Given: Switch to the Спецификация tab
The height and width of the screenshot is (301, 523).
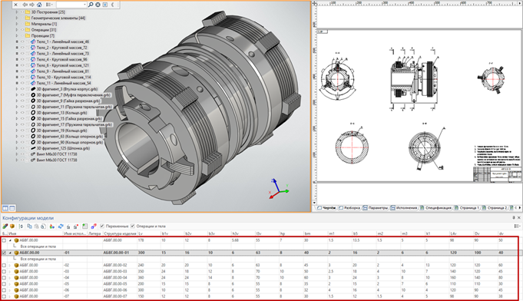Looking at the screenshot, I should (x=435, y=207).
